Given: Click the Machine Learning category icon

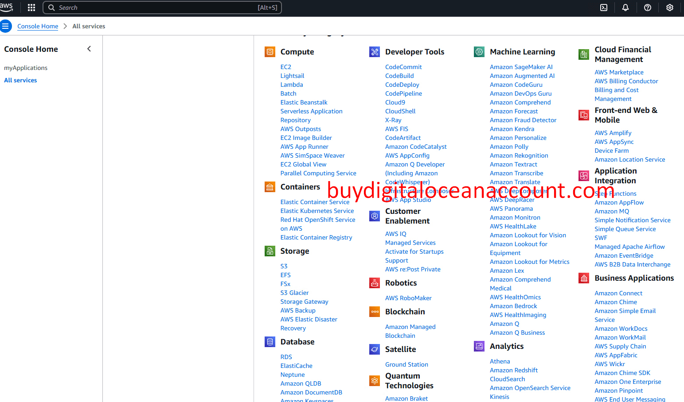Looking at the screenshot, I should [479, 51].
